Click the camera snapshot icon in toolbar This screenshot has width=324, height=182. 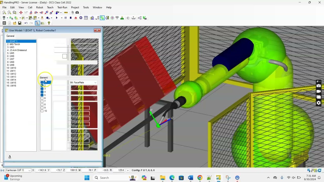pos(77,12)
